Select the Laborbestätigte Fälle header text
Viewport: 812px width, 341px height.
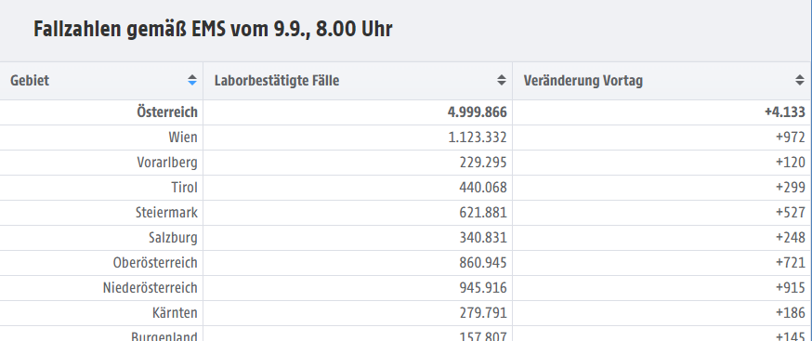point(277,81)
